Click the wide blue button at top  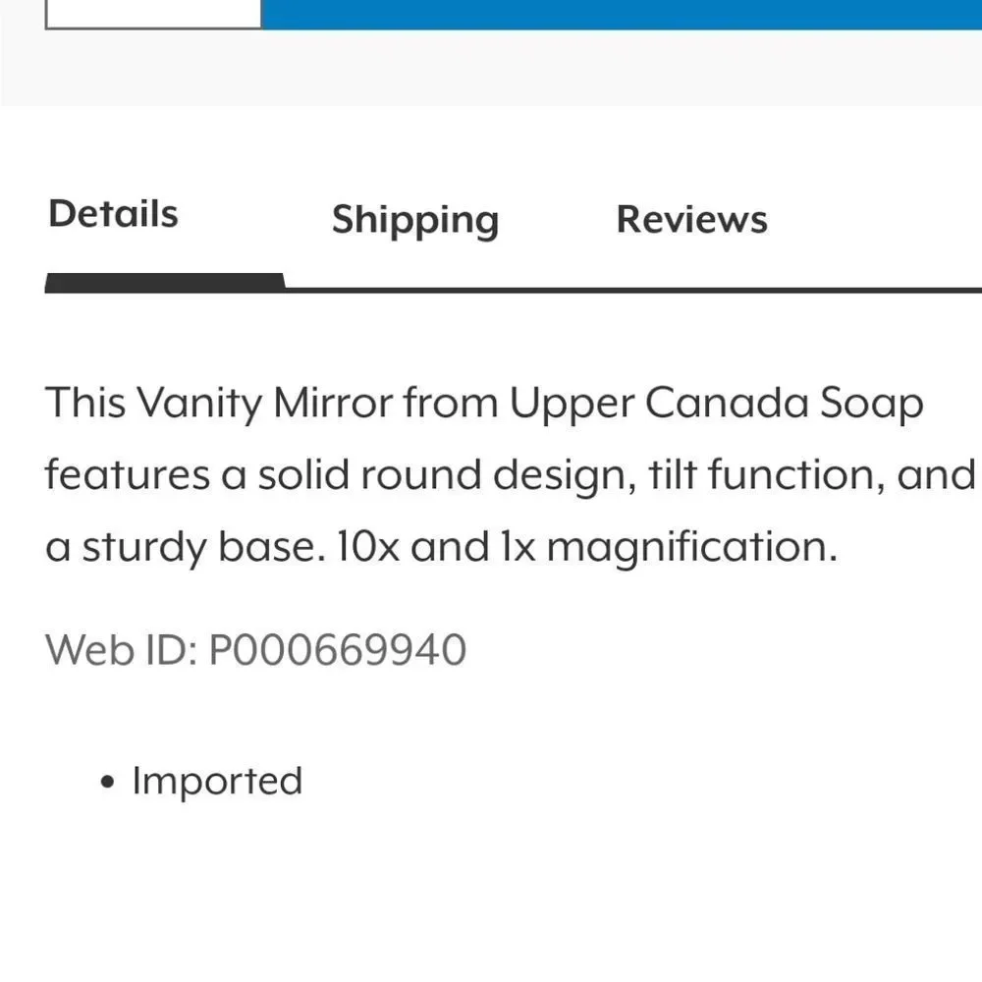(622, 14)
